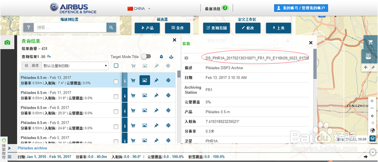Screen dimensions: 378x162
Task: Close the 信息 info panel
Action: coord(311,43)
